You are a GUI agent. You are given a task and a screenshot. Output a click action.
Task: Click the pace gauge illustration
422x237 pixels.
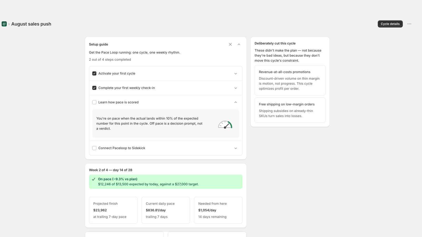pyautogui.click(x=225, y=125)
